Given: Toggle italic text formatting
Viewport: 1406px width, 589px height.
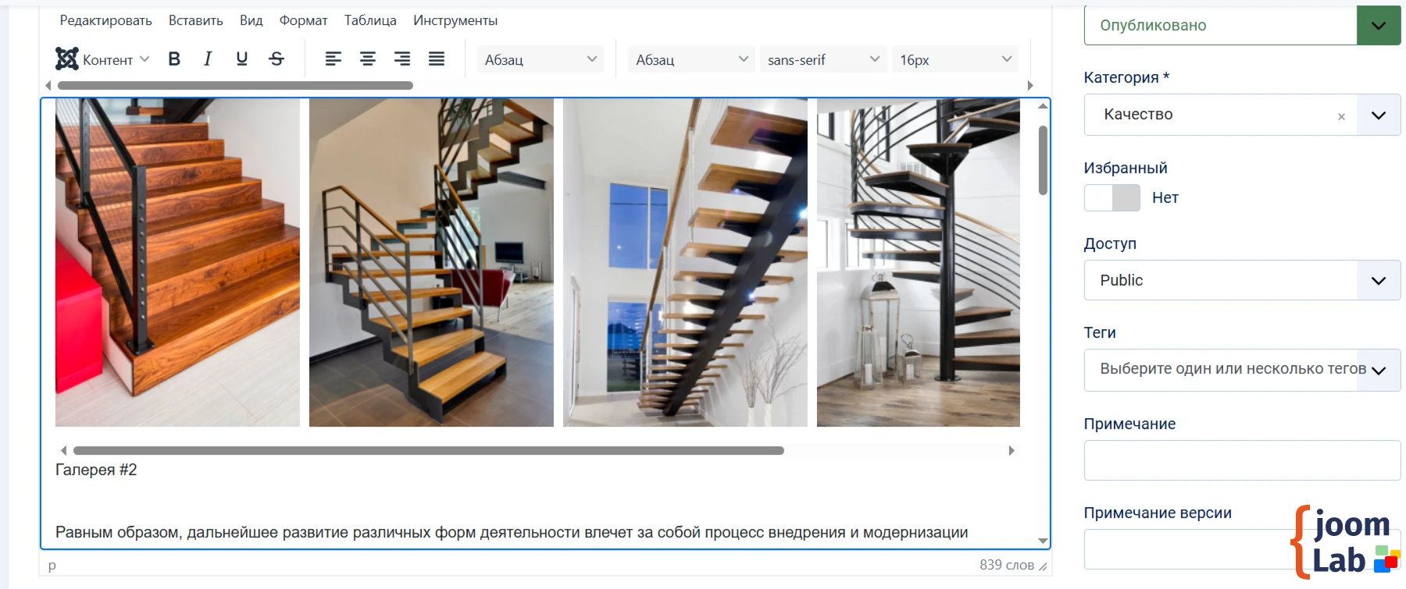Looking at the screenshot, I should [208, 59].
